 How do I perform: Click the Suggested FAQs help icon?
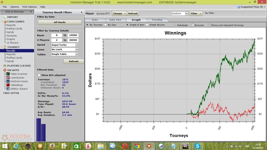(239, 7)
